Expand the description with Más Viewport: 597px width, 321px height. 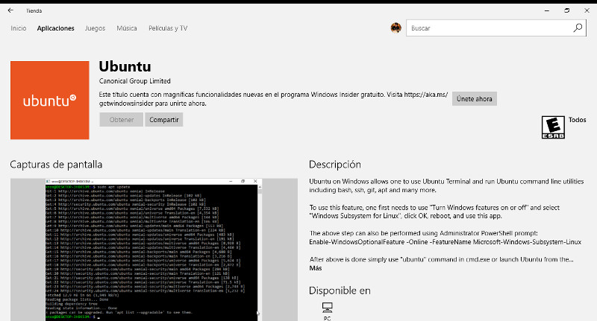(316, 268)
